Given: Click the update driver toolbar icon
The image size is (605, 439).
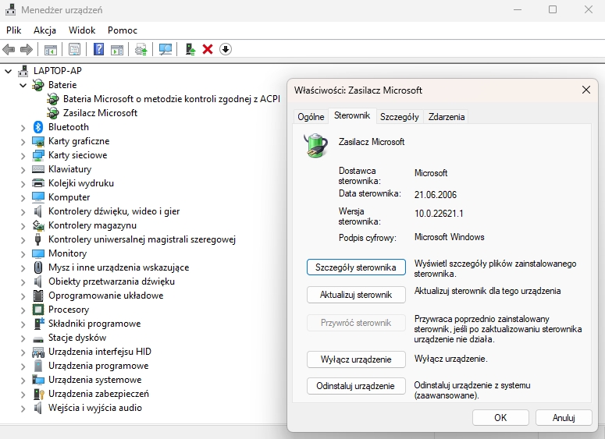Looking at the screenshot, I should [x=141, y=49].
